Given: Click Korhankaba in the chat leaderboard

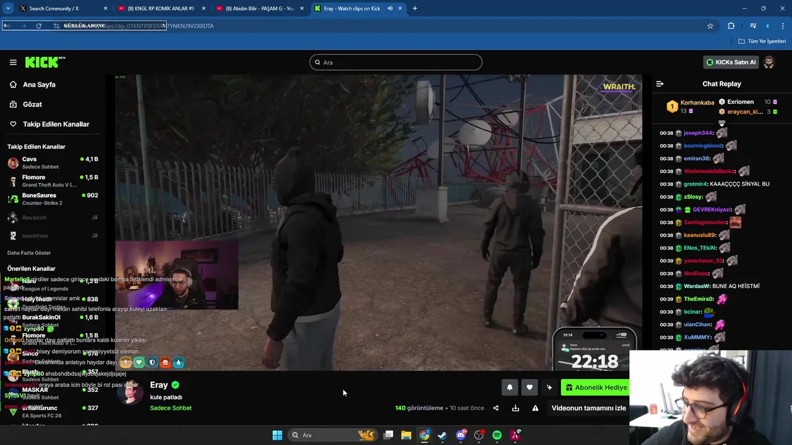Looking at the screenshot, I should pos(697,103).
